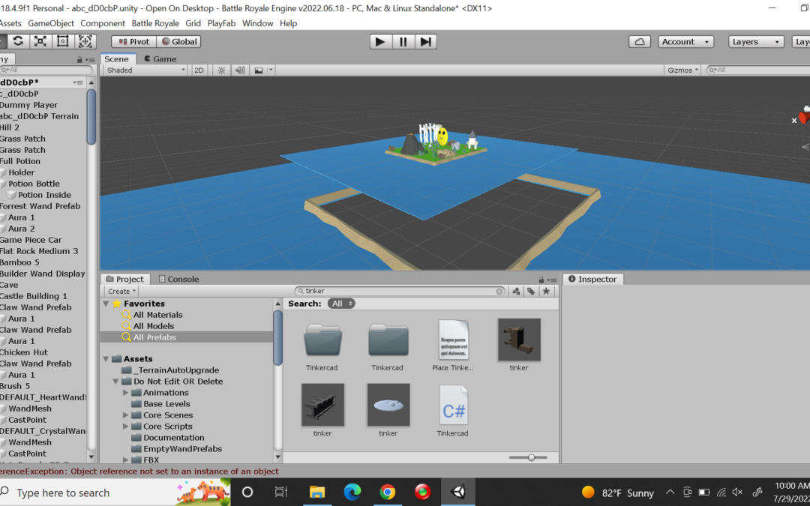This screenshot has height=506, width=810.
Task: Toggle scene audio speaker icon
Action: coord(240,70)
